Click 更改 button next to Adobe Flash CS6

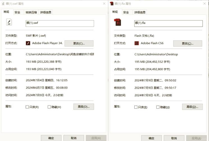coord(188,43)
